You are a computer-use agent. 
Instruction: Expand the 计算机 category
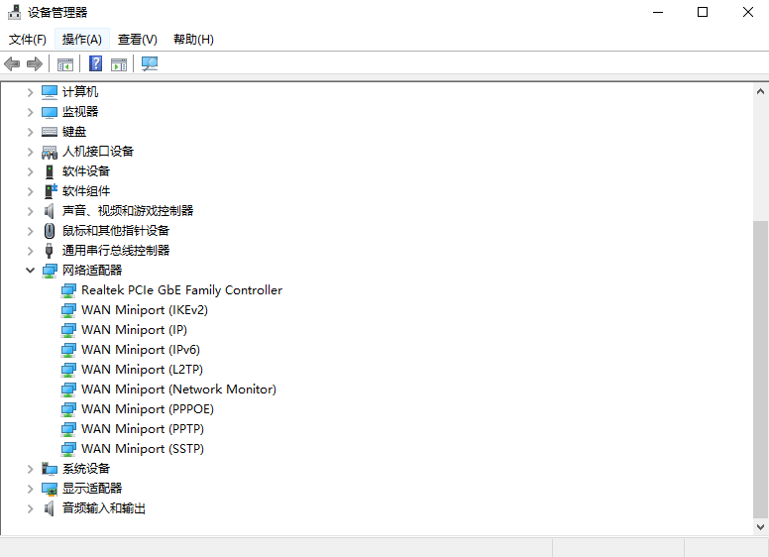click(31, 92)
